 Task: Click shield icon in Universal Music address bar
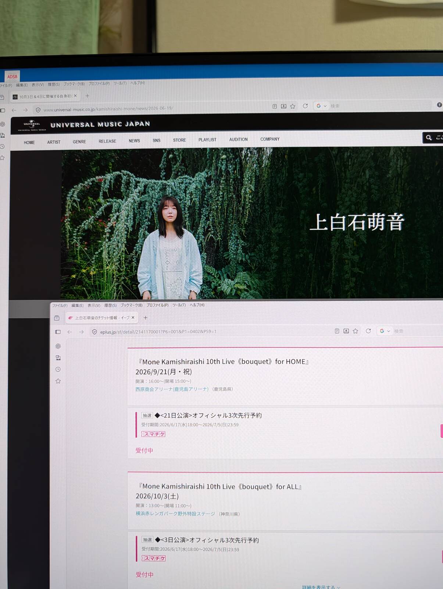tap(38, 110)
